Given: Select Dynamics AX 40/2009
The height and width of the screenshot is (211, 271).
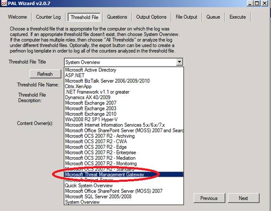Looking at the screenshot, I should click(x=123, y=97).
